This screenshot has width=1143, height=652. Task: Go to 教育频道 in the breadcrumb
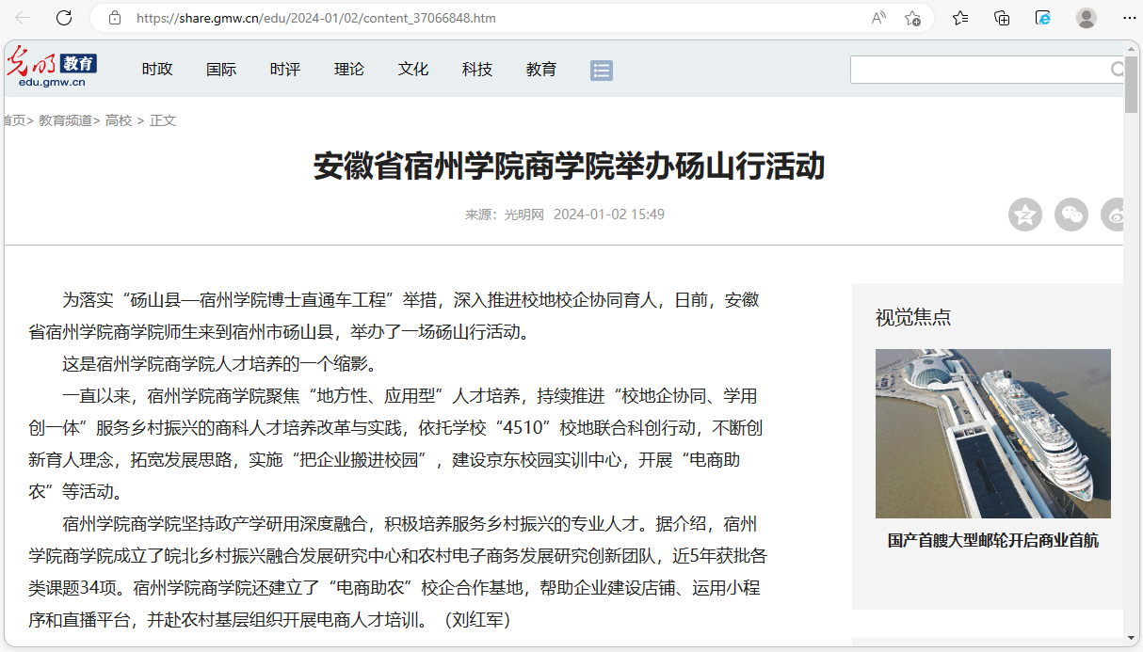tap(65, 120)
